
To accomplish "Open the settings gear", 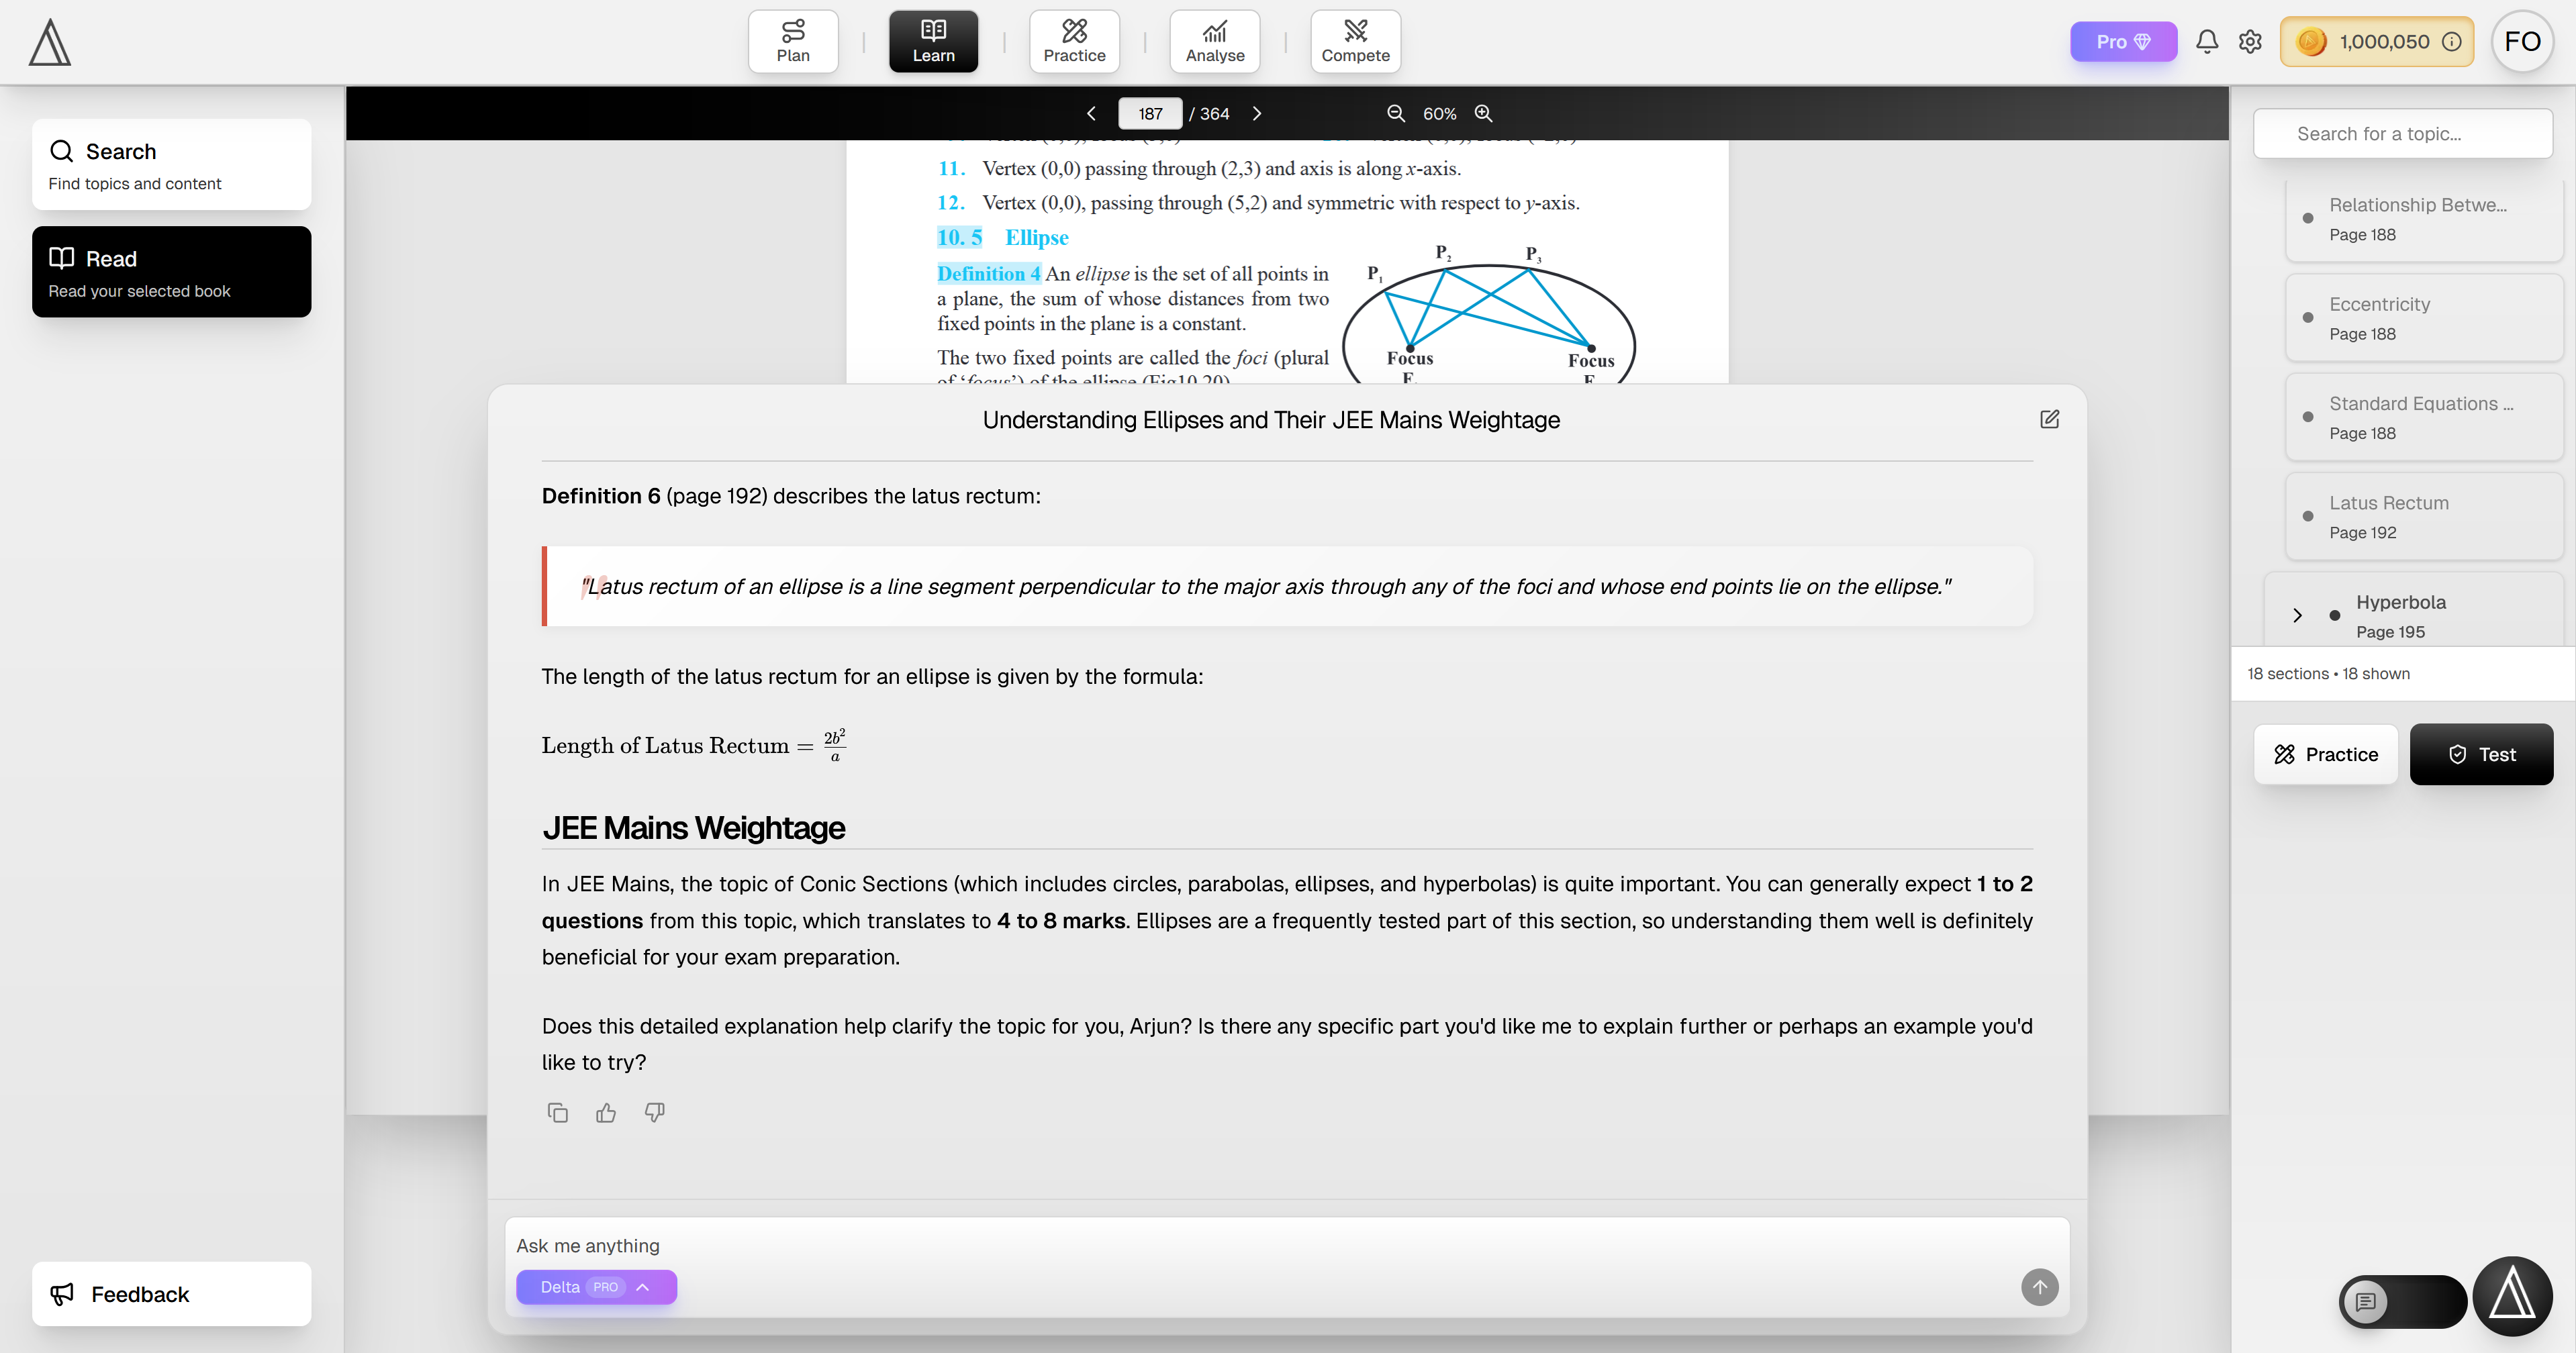I will coord(2250,42).
